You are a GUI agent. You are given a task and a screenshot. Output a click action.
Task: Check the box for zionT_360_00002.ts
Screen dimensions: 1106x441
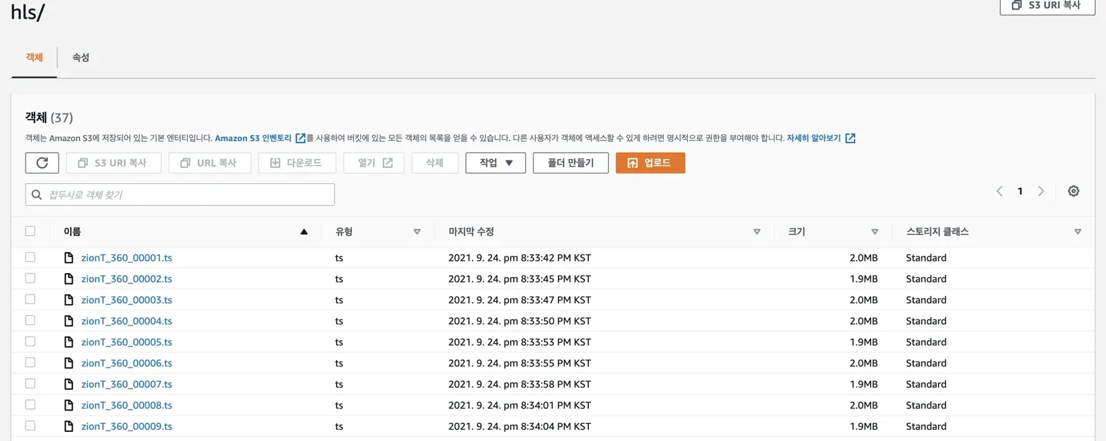coord(30,278)
